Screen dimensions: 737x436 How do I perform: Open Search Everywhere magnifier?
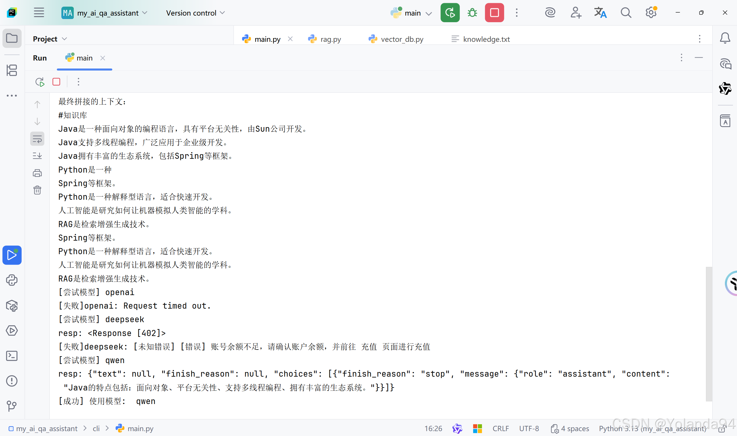pyautogui.click(x=626, y=13)
